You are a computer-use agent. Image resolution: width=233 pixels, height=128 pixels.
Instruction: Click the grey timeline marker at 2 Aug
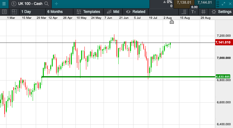click(172, 22)
